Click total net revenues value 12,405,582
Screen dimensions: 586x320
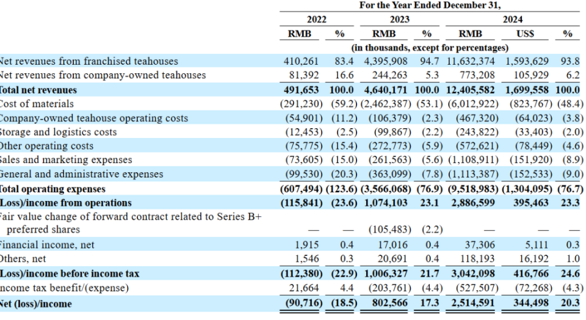point(471,90)
